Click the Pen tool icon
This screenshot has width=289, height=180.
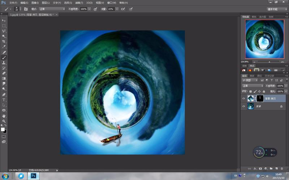click(4, 94)
